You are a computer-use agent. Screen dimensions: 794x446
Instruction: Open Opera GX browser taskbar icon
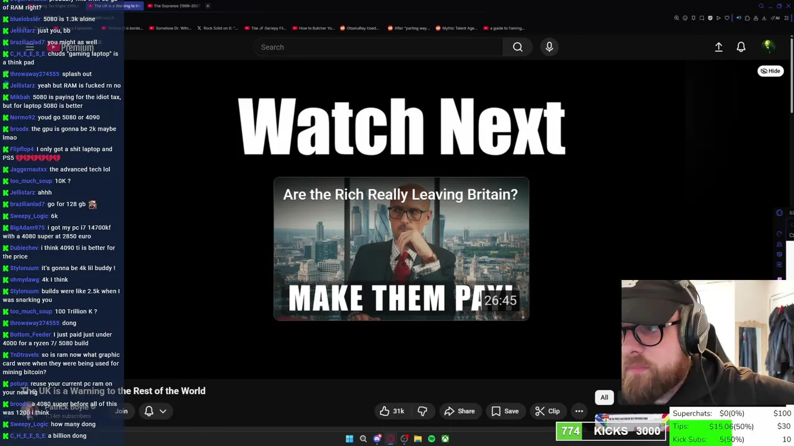click(390, 439)
